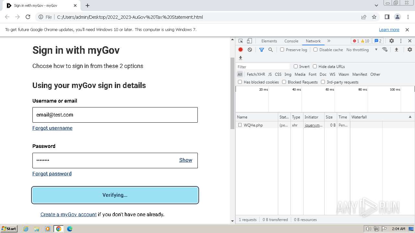Viewport: 415px width, 233px height.
Task: Click the Verifying... sign in button
Action: pyautogui.click(x=115, y=195)
